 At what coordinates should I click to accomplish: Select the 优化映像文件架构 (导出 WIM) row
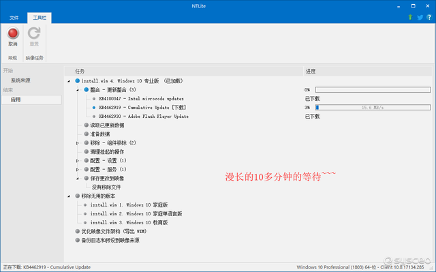(114, 231)
